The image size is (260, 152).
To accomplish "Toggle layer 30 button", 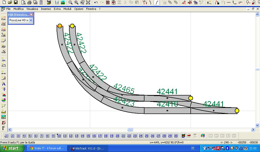I will 175,136.
